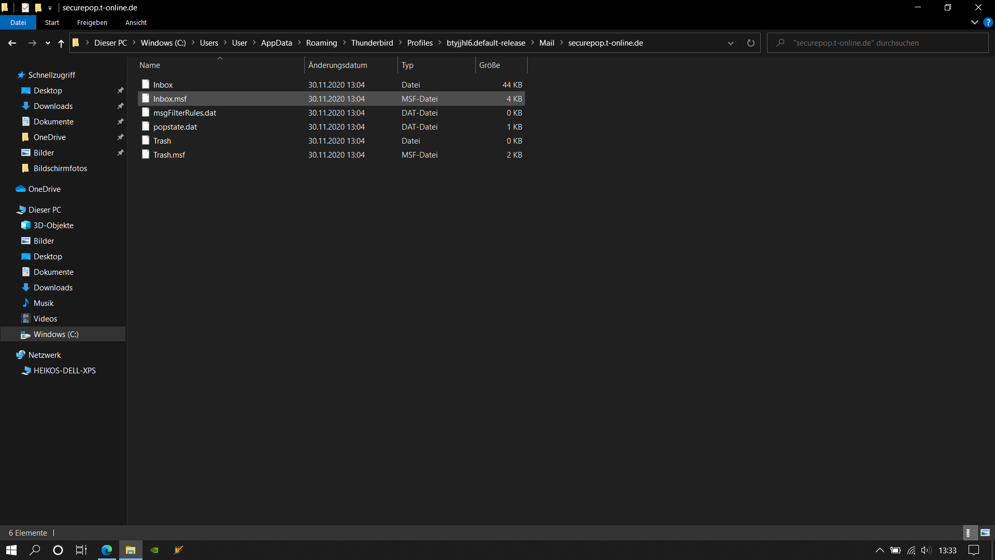
Task: Open the recent locations dropdown arrow
Action: pos(48,43)
